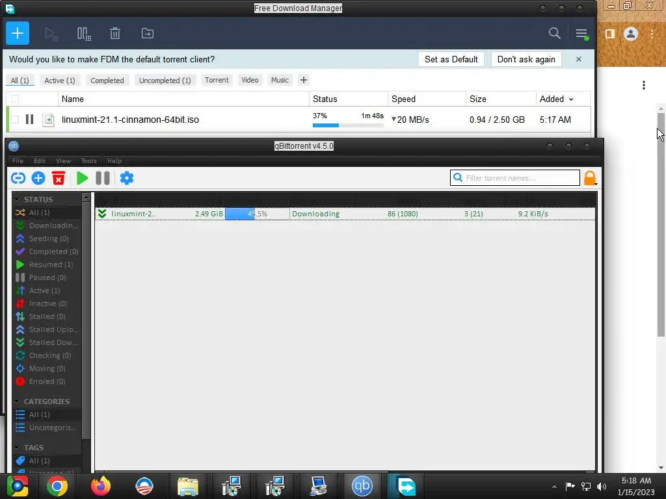Click in Filter torrent names field
This screenshot has width=666, height=499.
[x=515, y=178]
